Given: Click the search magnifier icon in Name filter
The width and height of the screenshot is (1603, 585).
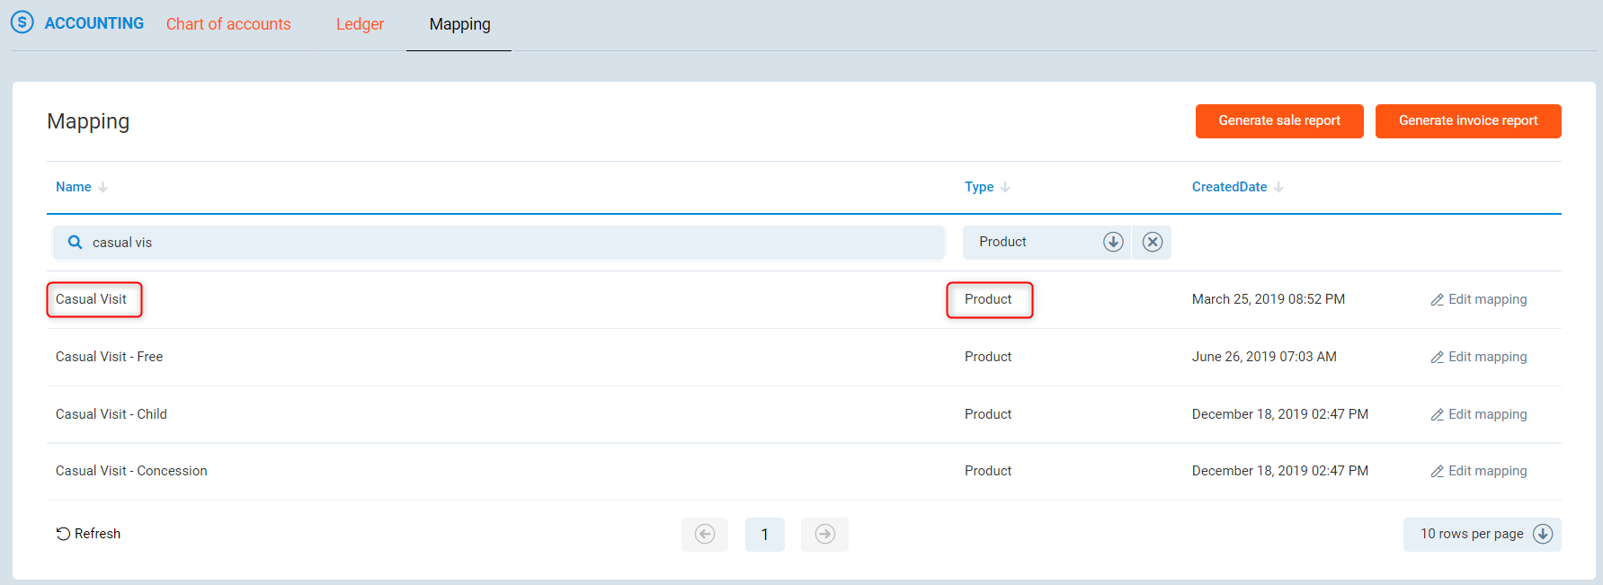Looking at the screenshot, I should 76,243.
